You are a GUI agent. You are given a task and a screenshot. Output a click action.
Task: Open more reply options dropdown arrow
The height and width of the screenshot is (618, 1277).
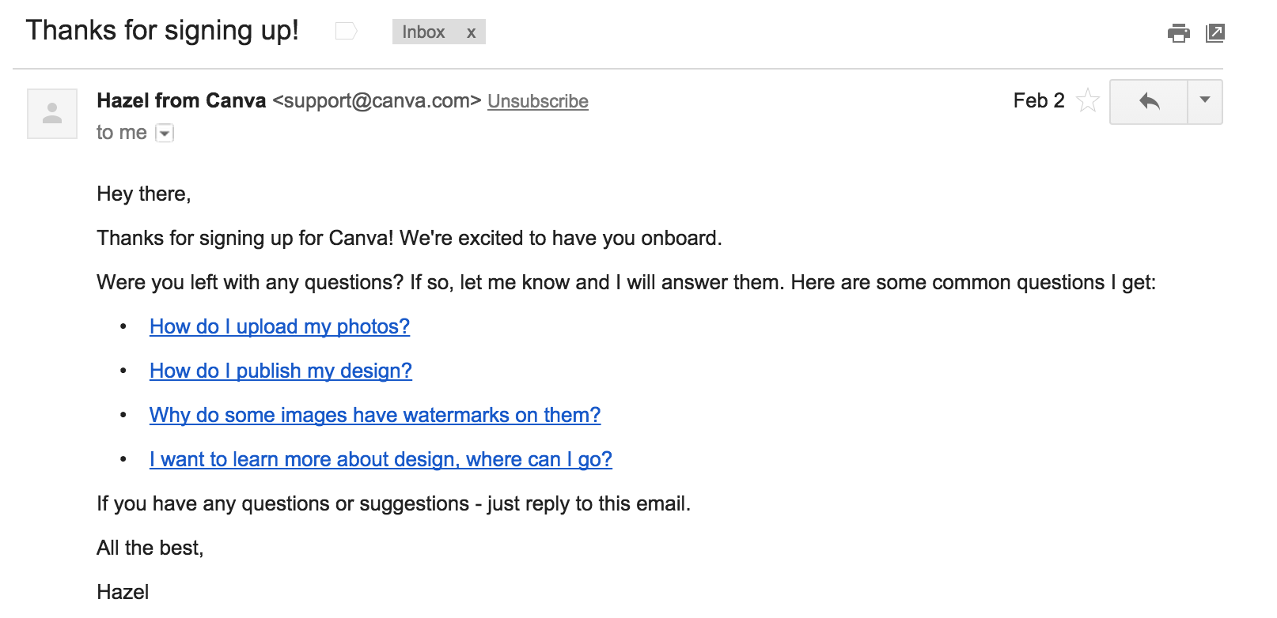pyautogui.click(x=1205, y=102)
